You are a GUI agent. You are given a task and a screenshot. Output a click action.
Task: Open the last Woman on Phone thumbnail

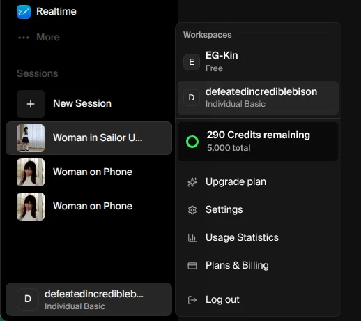[31, 207]
